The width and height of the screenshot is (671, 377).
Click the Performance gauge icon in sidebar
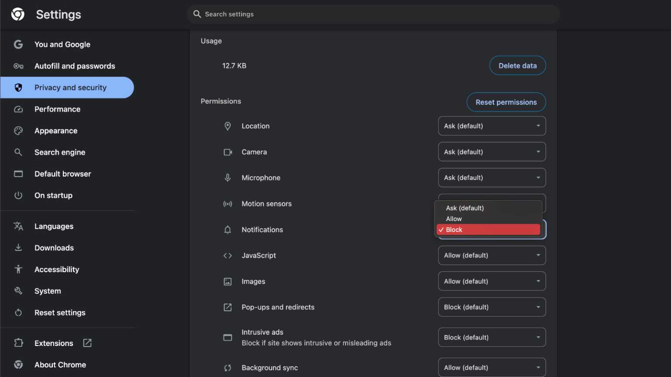(18, 109)
